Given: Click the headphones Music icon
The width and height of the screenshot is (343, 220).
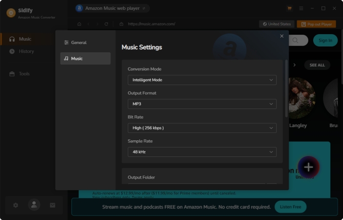Looking at the screenshot, I should tap(12, 39).
